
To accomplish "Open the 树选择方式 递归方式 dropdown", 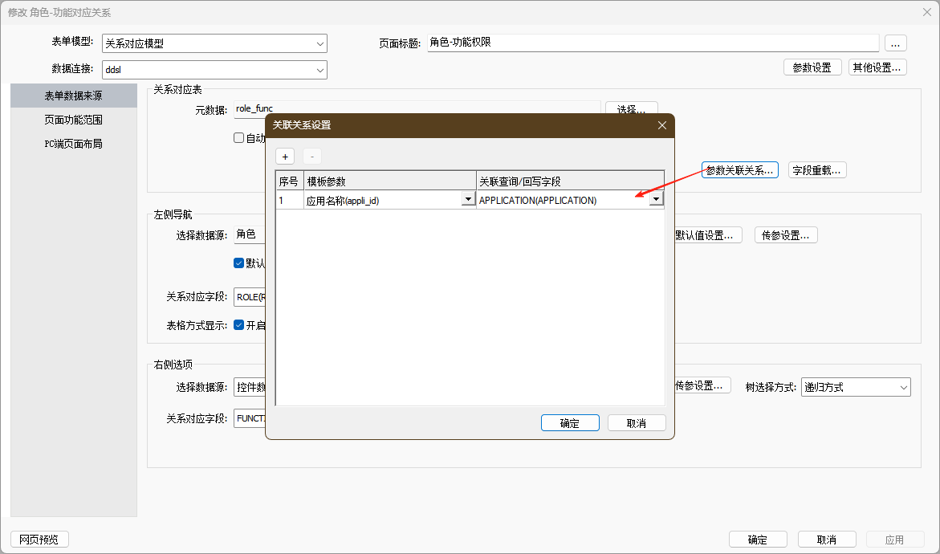I will click(903, 387).
